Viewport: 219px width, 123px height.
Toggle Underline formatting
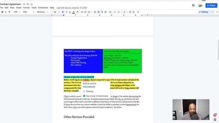click(70, 12)
